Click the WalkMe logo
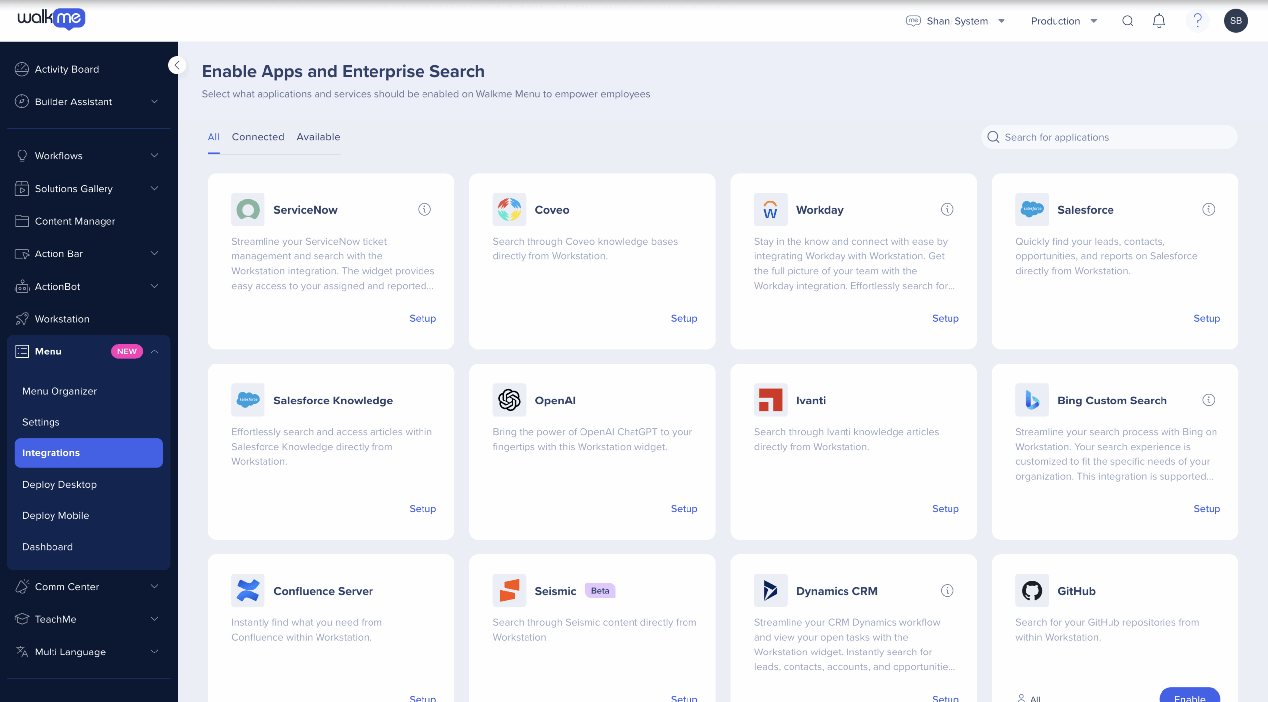This screenshot has height=702, width=1268. point(52,19)
